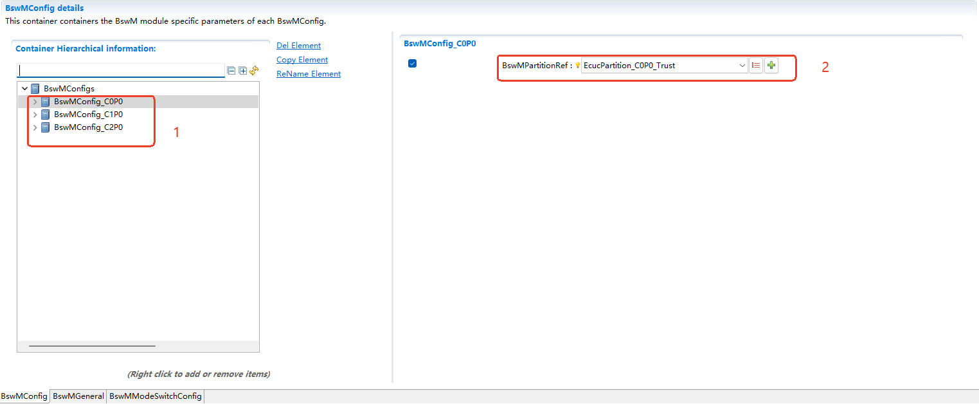Open the EcucPartition_C0P0_Trust dropdown
Viewport: 979px width, 404px height.
click(x=742, y=65)
